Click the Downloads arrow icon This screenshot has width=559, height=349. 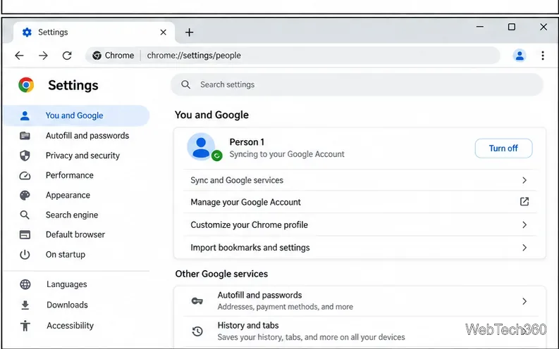tap(25, 305)
